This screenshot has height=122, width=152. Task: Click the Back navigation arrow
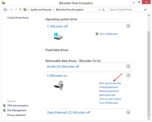5,10
